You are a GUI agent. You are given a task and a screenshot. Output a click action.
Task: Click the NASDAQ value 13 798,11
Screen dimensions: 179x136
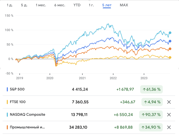pyautogui.click(x=79, y=115)
